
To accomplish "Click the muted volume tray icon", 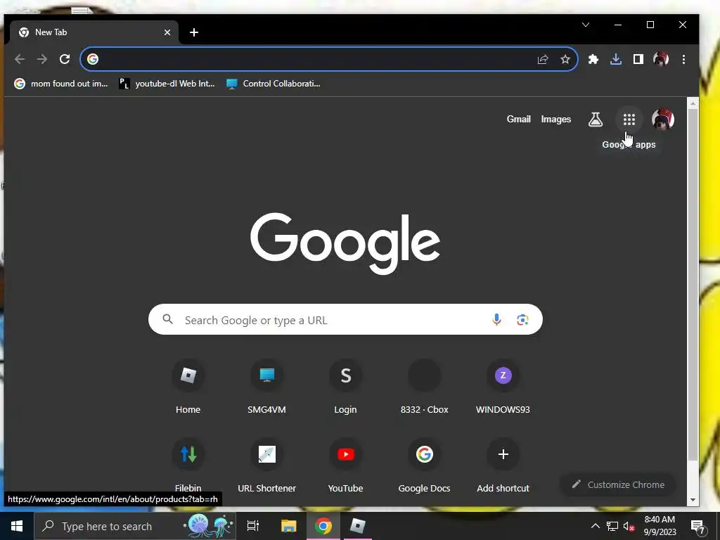I will click(x=629, y=526).
